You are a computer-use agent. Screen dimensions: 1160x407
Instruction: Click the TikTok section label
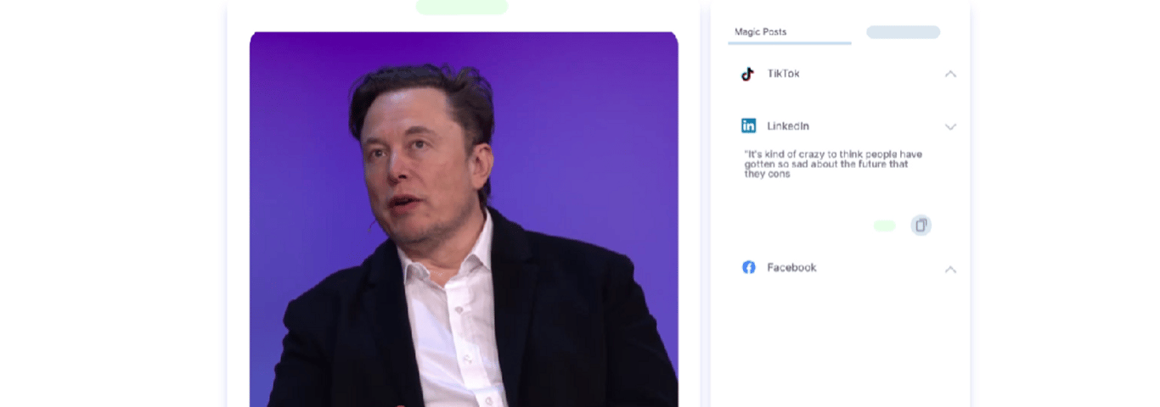coord(783,74)
